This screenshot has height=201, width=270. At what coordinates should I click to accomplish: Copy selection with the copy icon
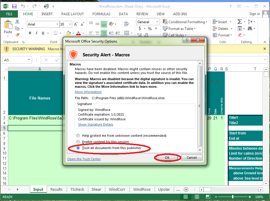tap(17, 28)
